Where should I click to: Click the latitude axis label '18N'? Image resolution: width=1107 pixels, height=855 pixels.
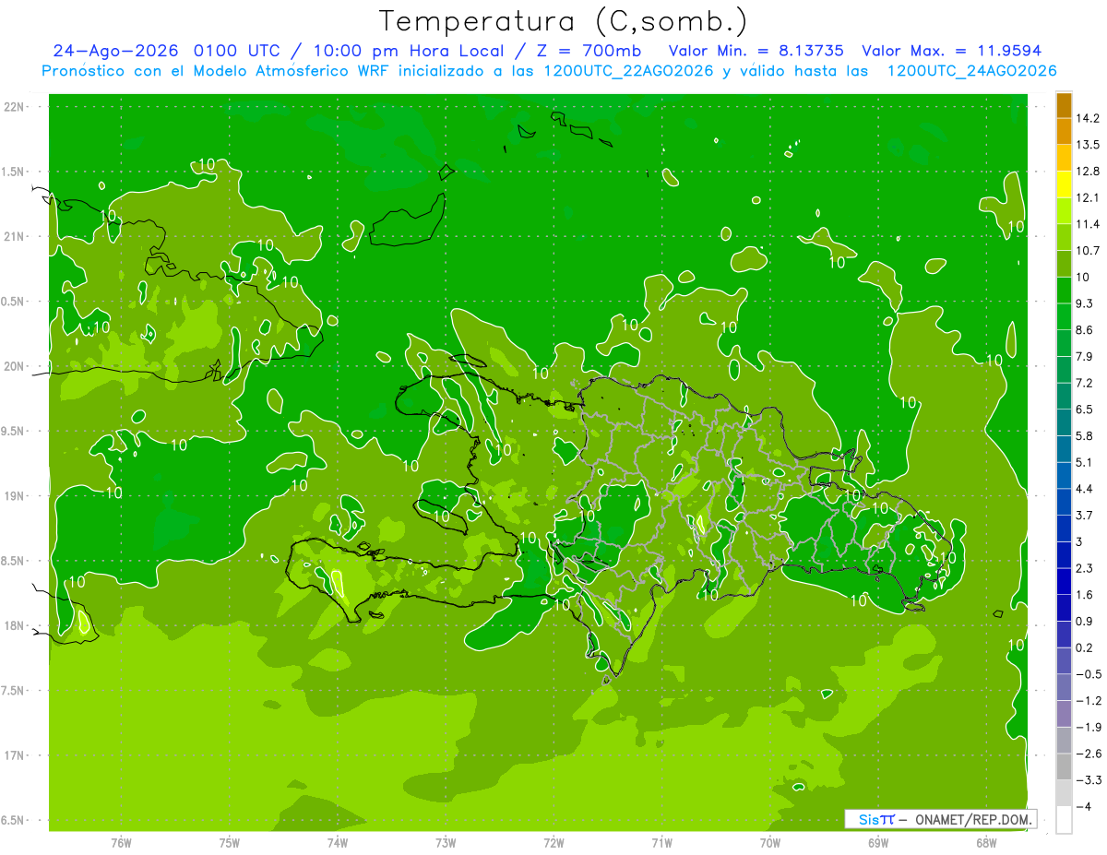(x=15, y=625)
